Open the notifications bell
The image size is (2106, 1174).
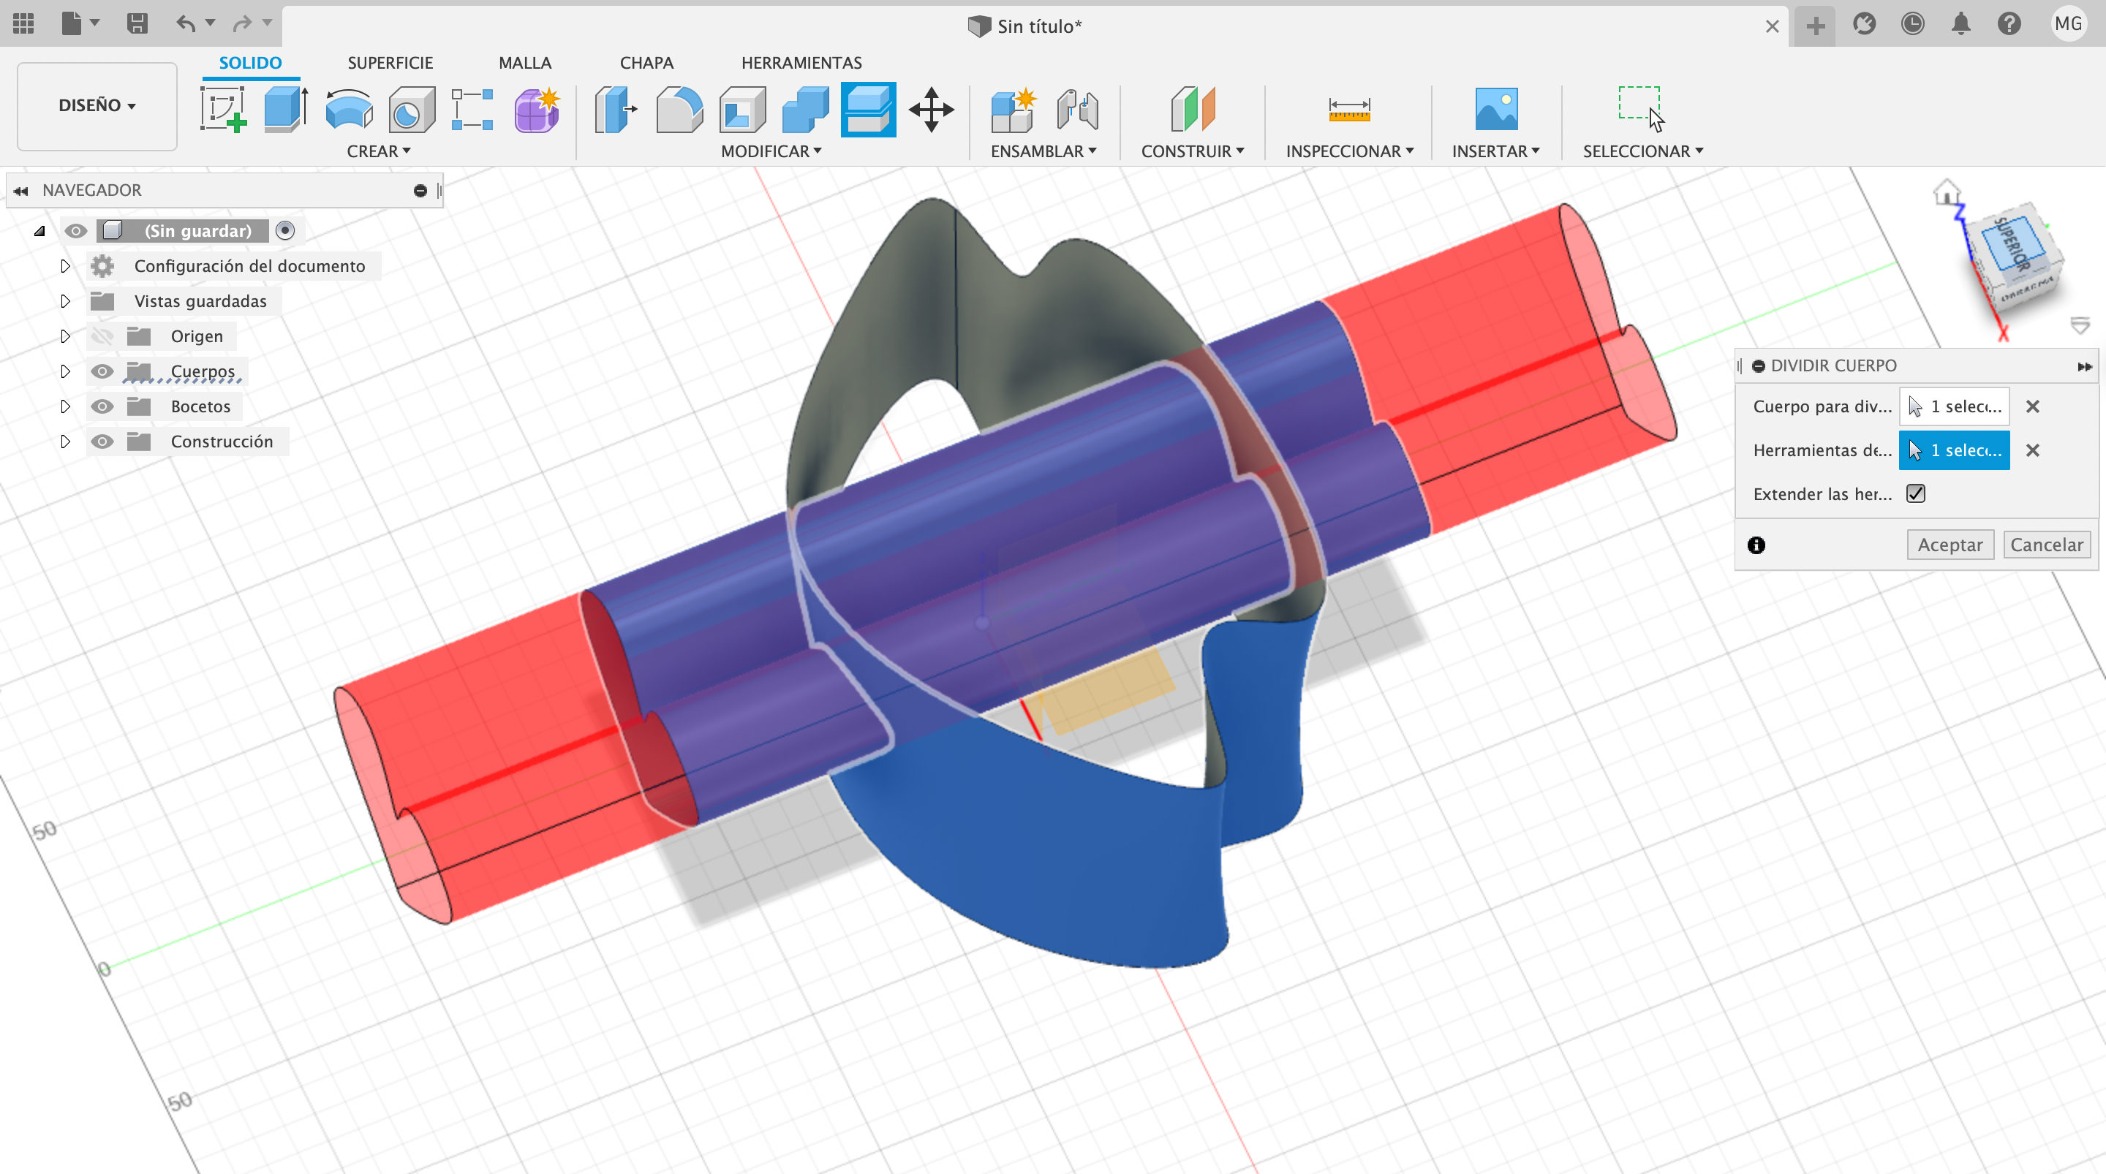click(x=1960, y=23)
